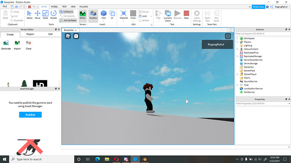Image resolution: width=291 pixels, height=163 pixels.
Task: Open the Region tab in Terrain Editor
Action: (30, 34)
